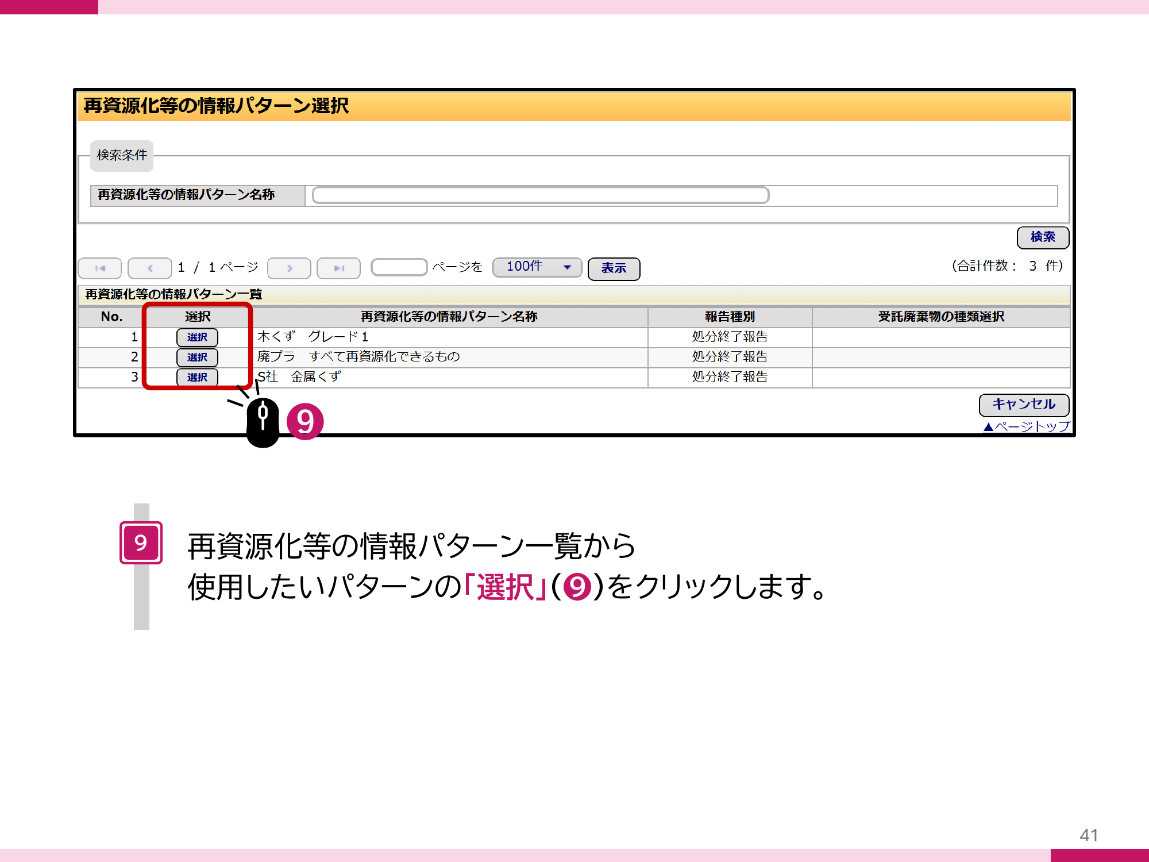
Task: Go to the next page arrow
Action: click(289, 268)
